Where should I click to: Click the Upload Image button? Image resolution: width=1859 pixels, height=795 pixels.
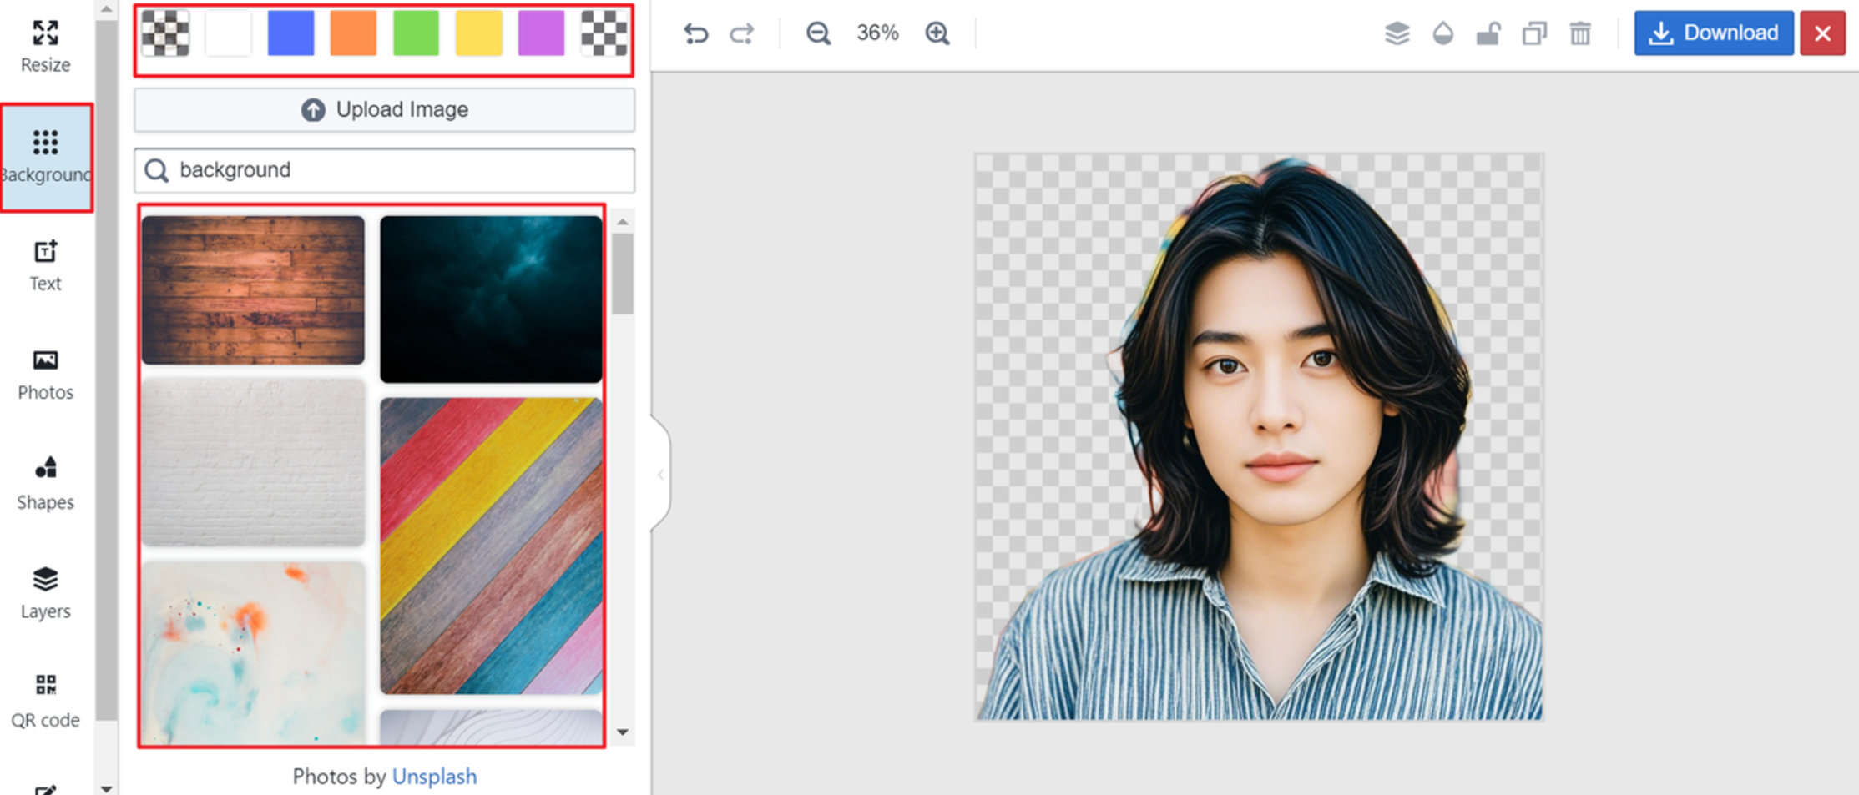click(x=384, y=109)
